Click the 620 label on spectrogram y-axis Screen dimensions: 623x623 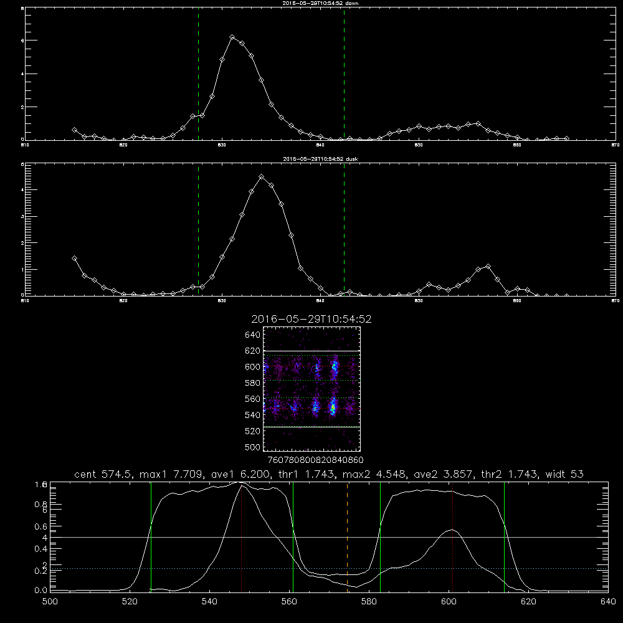(253, 351)
